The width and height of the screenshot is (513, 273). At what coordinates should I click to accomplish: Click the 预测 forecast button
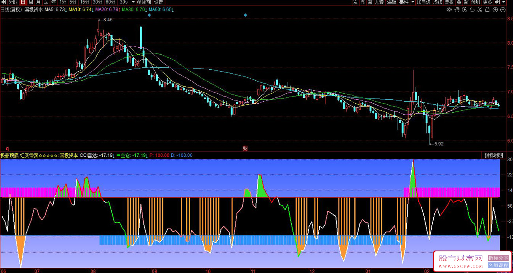click(x=475, y=2)
